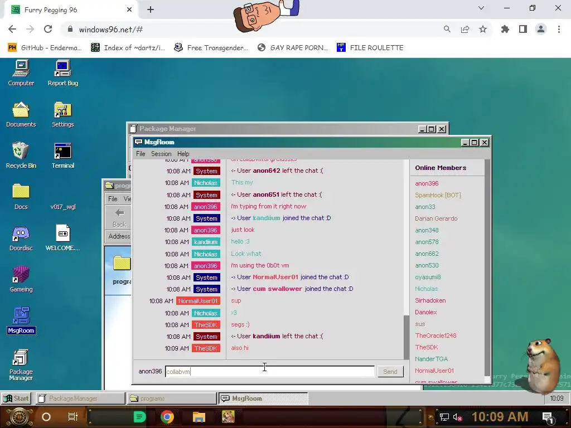
Task: Open the Session menu in MsgRoom
Action: [x=161, y=154]
